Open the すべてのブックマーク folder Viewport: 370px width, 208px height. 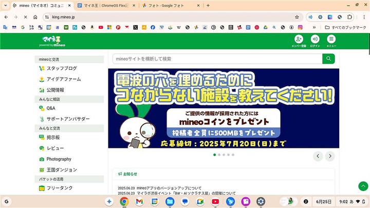click(x=345, y=27)
